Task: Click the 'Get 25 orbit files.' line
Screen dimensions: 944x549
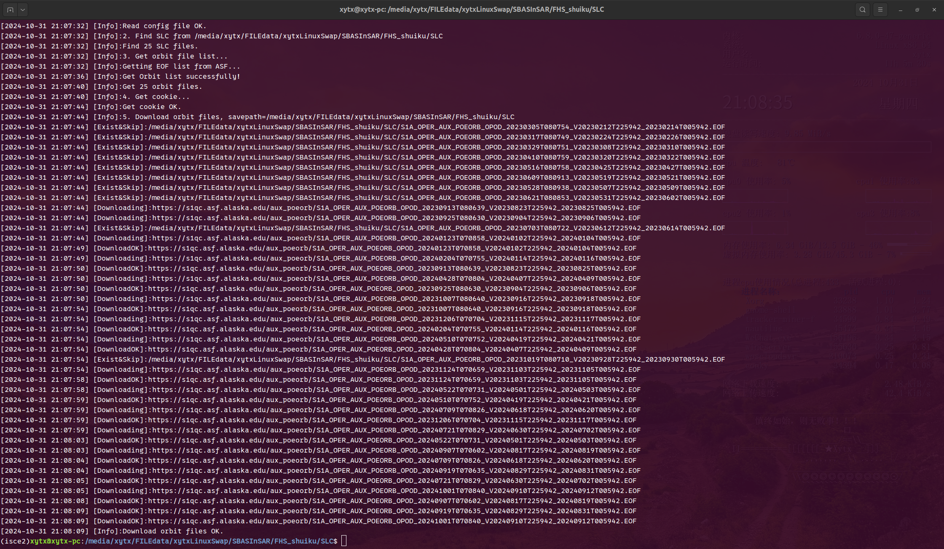Action: pyautogui.click(x=102, y=87)
